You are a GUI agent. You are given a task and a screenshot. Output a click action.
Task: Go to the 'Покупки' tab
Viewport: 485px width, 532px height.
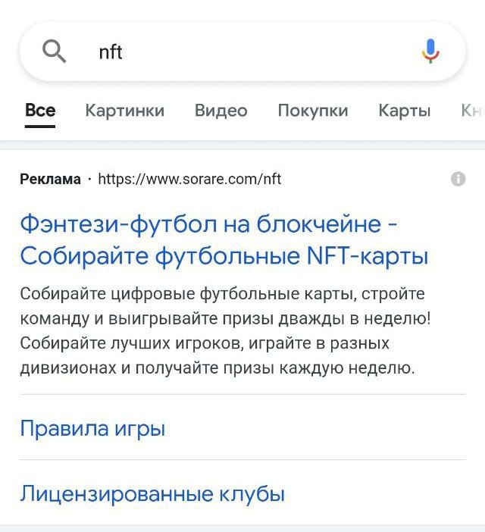312,111
